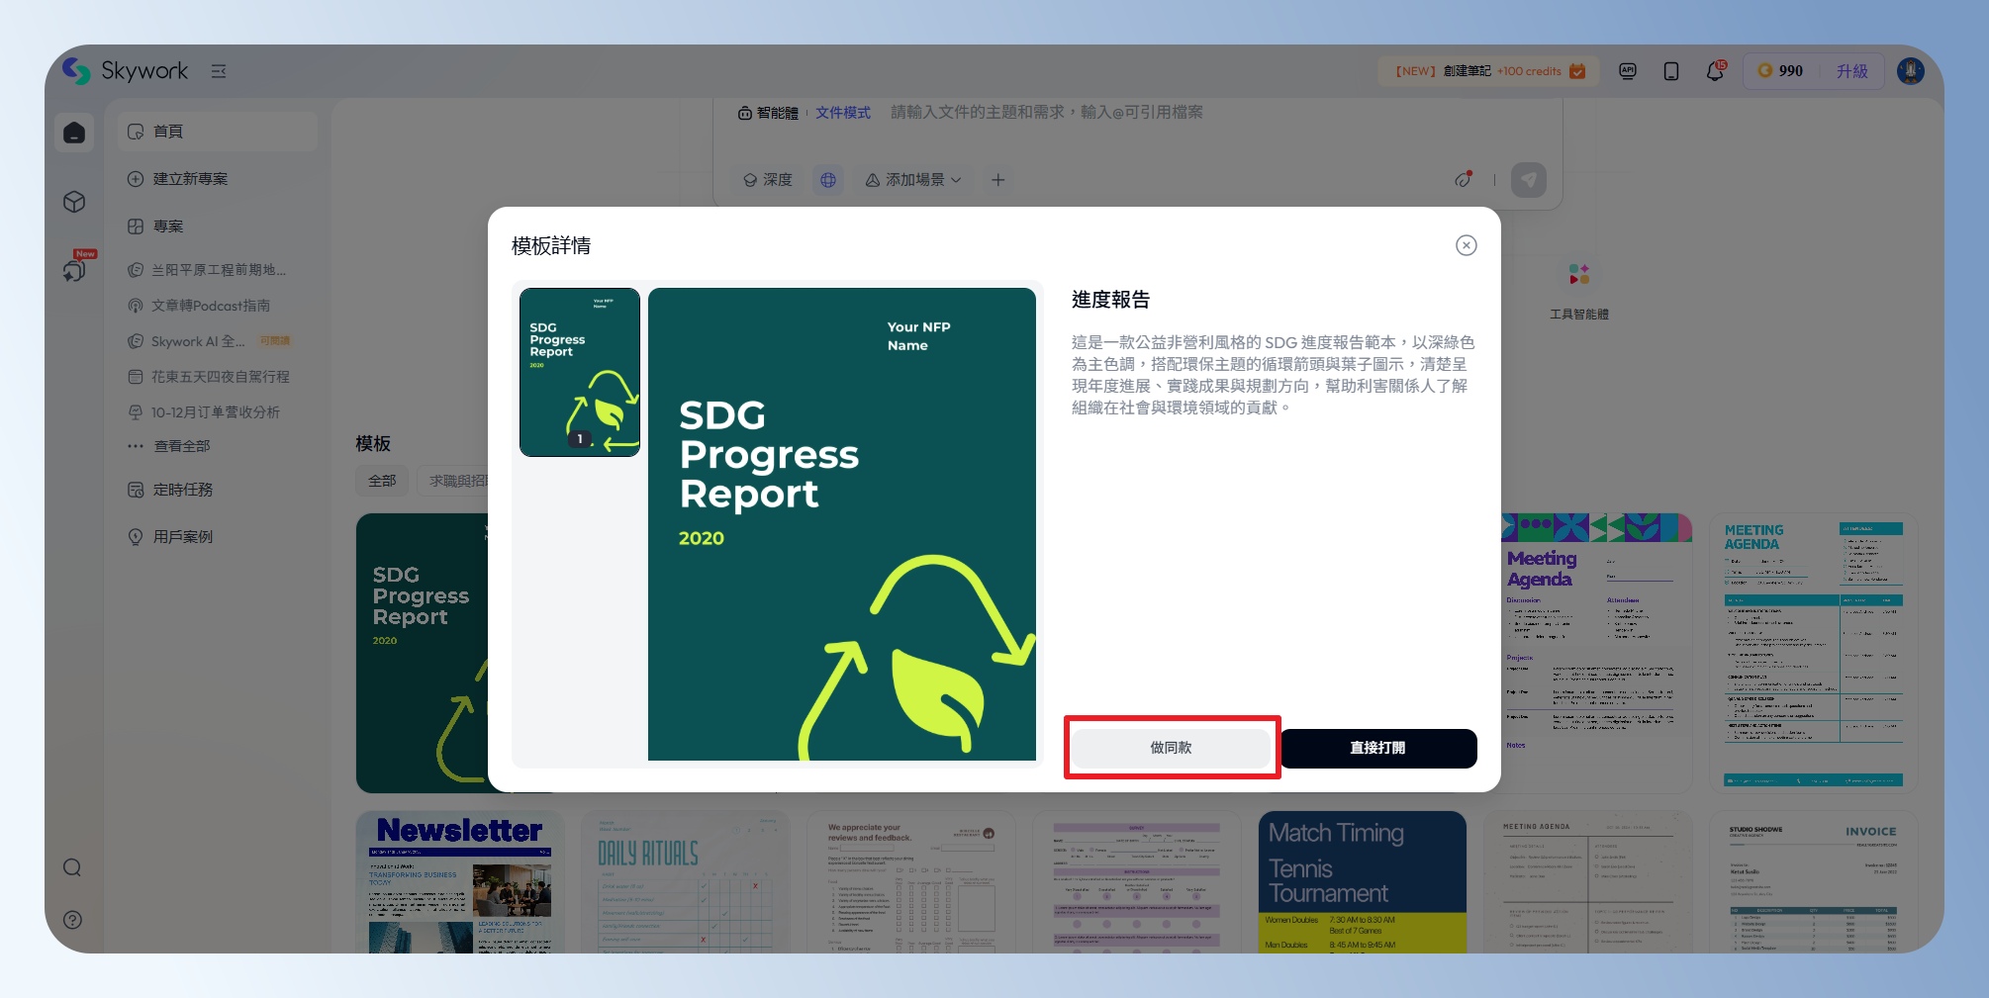This screenshot has width=1989, height=998.
Task: Click the user avatar icon
Action: 1910,71
